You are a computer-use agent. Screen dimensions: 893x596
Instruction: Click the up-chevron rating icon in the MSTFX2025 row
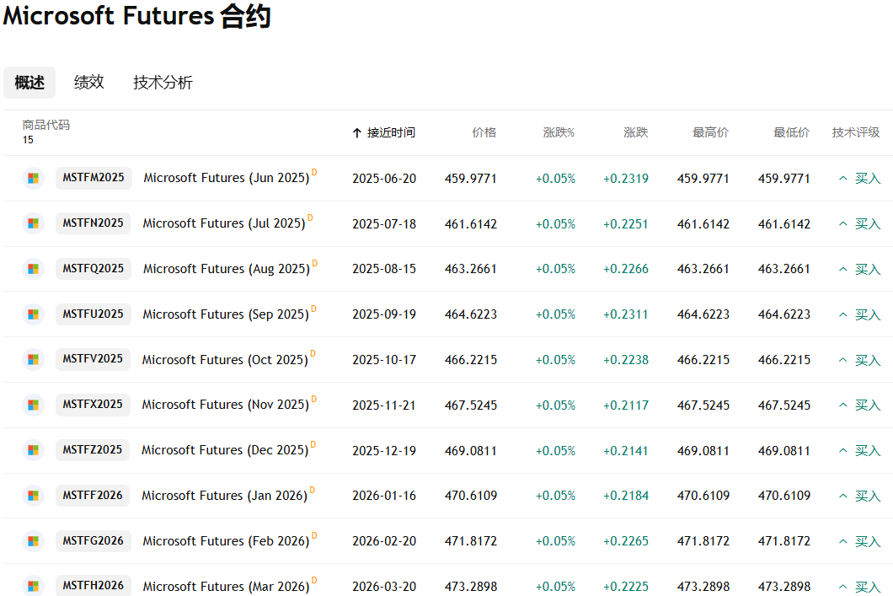point(843,405)
